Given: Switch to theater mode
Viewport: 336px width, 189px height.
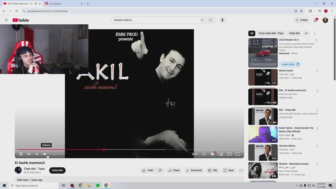Looking at the screenshot, I should [x=229, y=154].
